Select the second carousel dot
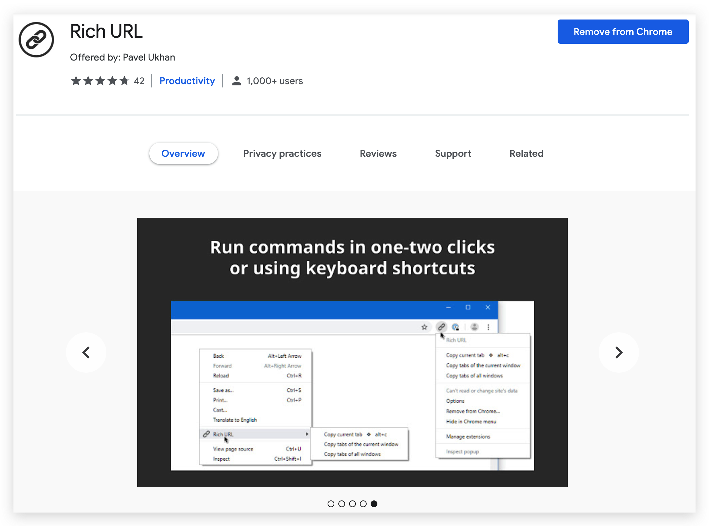This screenshot has height=526, width=709. 342,504
